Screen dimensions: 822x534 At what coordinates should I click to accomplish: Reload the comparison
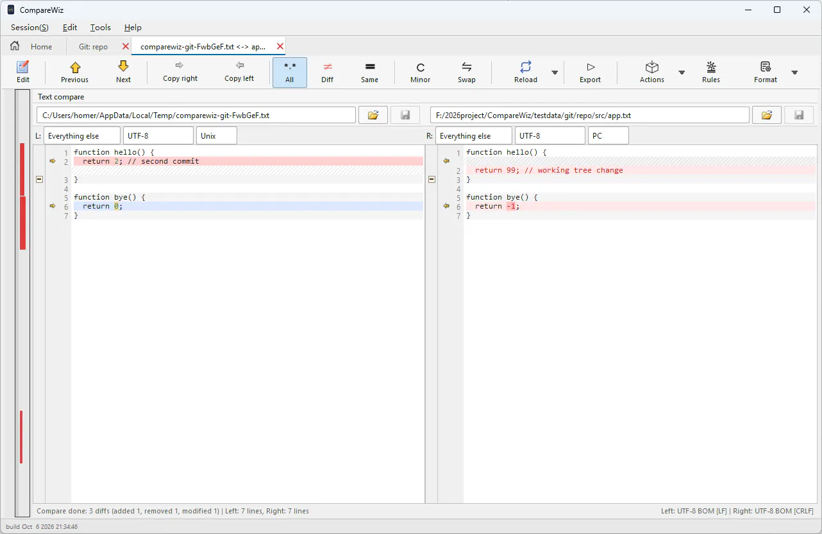(526, 71)
